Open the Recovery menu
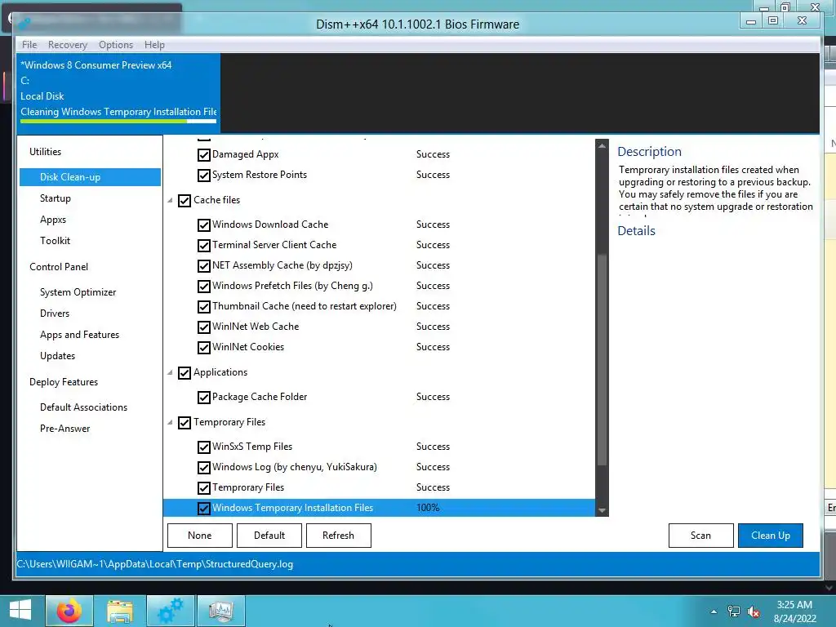The width and height of the screenshot is (836, 627). coord(68,45)
